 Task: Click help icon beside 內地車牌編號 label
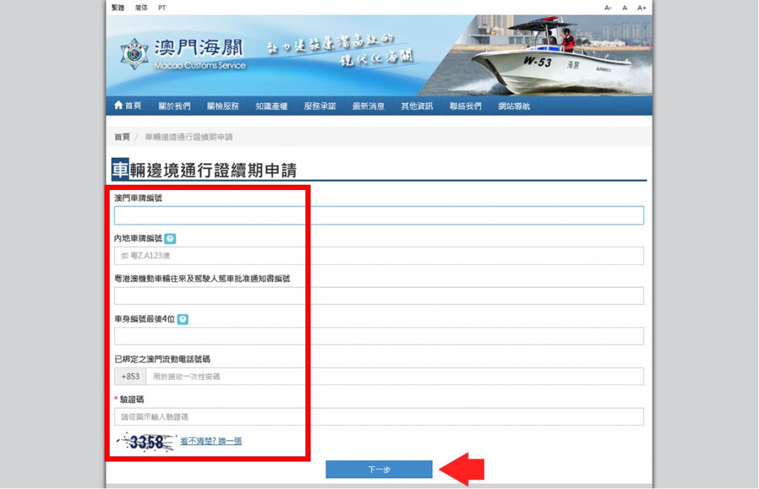point(170,239)
